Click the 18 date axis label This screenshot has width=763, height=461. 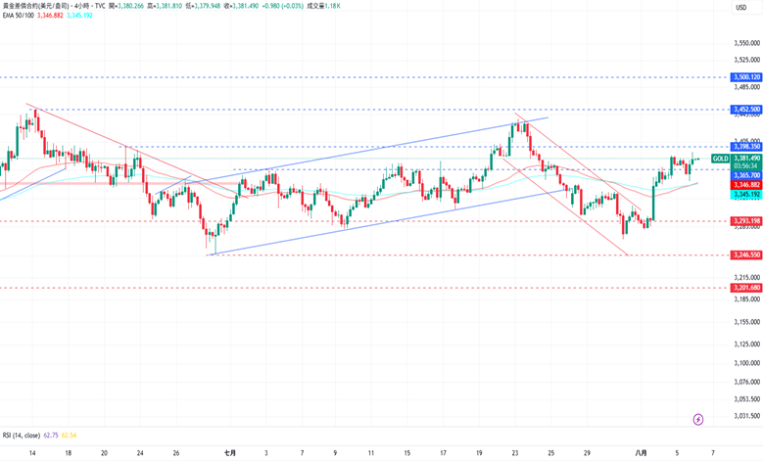pyautogui.click(x=69, y=453)
